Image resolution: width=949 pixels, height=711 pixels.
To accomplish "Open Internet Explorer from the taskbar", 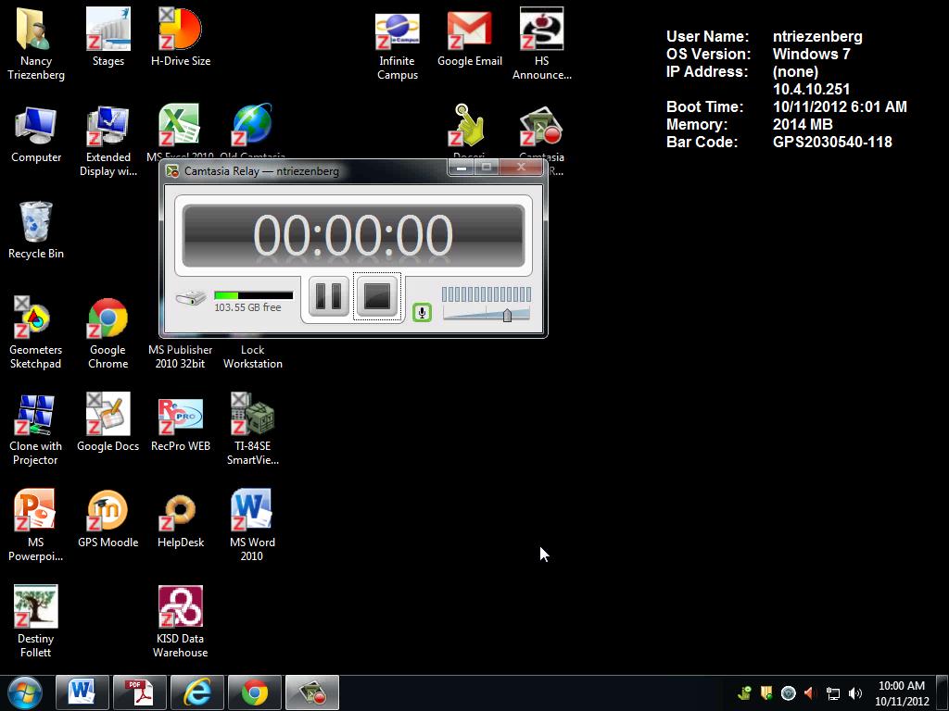I will [197, 692].
